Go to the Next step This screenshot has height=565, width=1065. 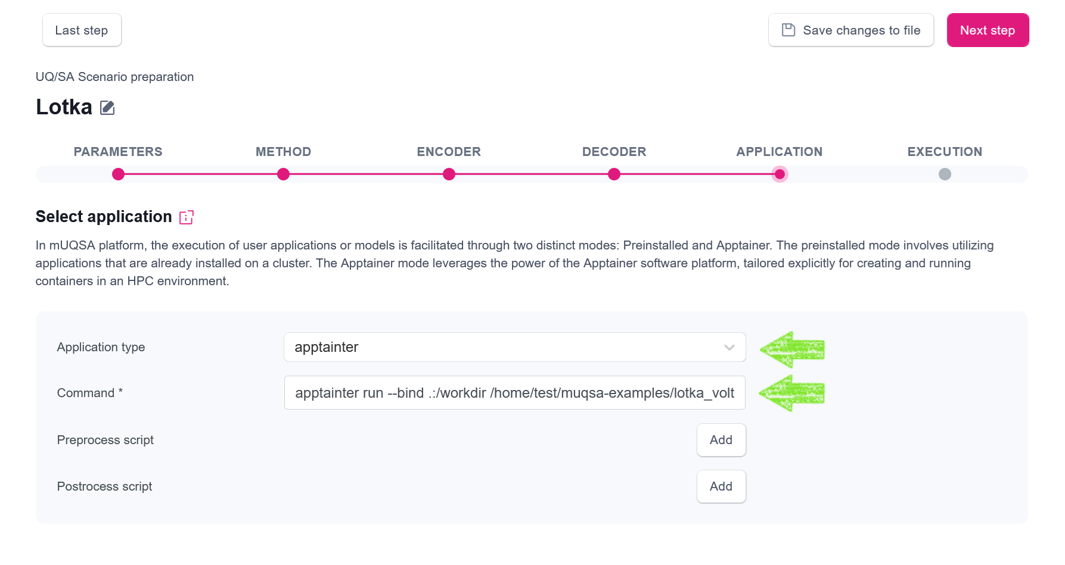[988, 30]
